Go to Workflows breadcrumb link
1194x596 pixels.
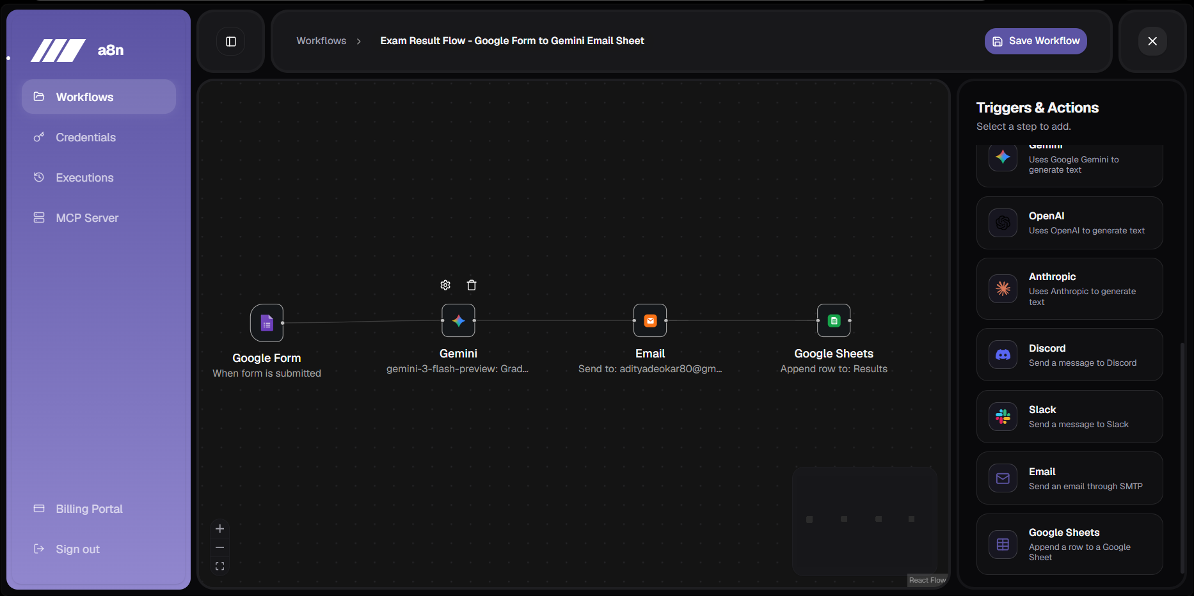click(321, 41)
